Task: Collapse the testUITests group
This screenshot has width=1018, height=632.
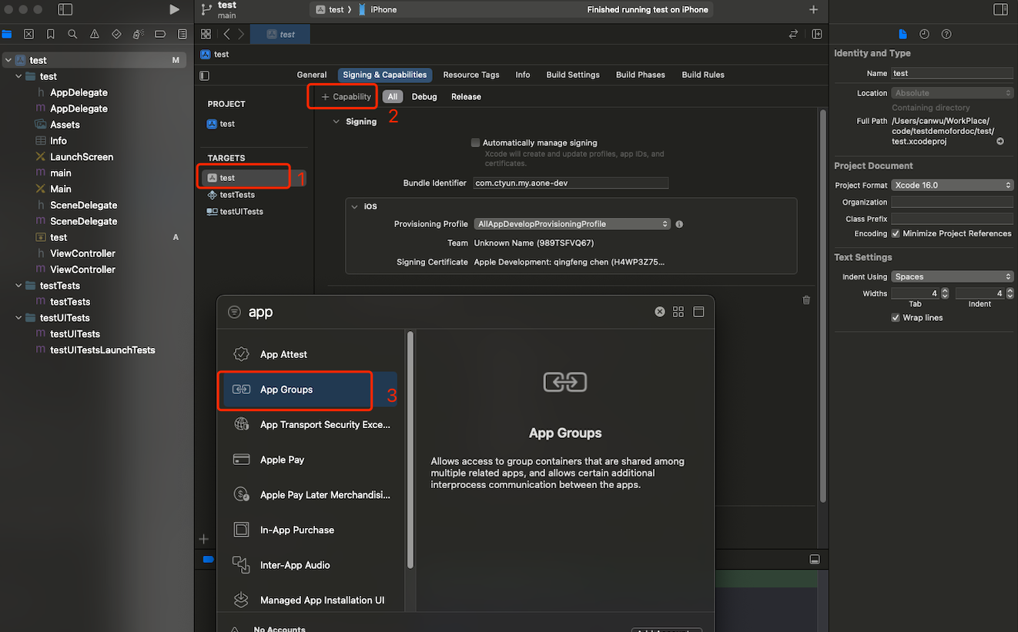Action: (18, 318)
